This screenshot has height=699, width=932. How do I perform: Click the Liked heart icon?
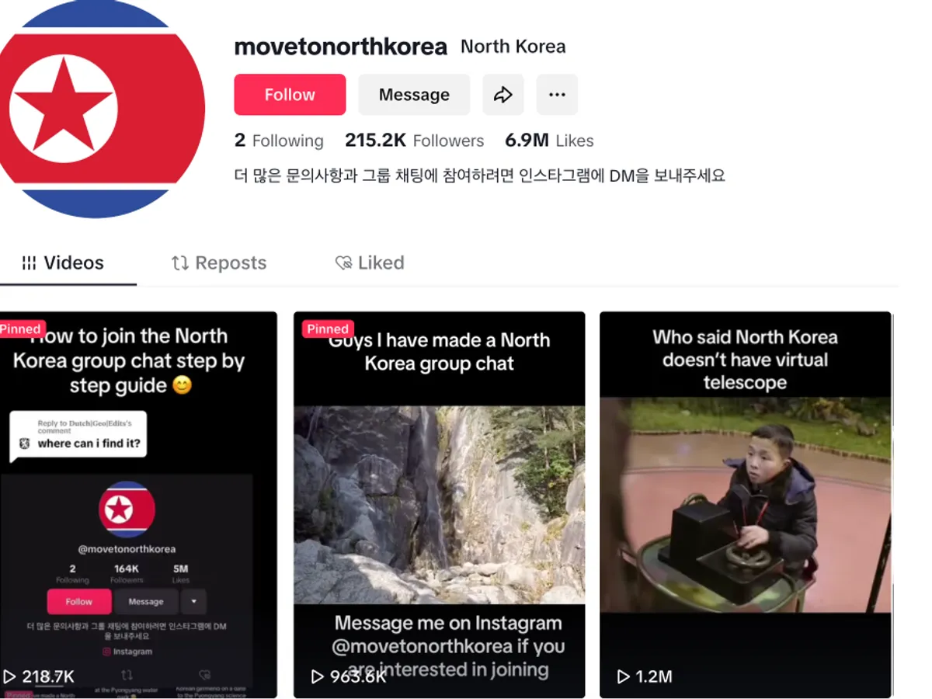[343, 263]
